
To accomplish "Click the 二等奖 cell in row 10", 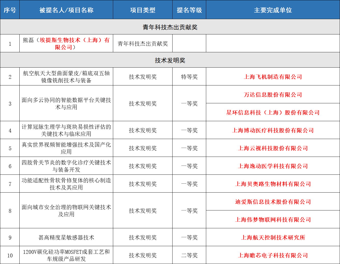I will 189,255.
